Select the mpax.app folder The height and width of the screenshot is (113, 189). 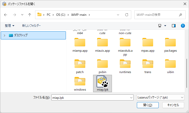[x=148, y=45]
